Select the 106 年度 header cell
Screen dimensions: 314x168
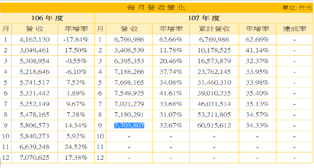coord(47,18)
